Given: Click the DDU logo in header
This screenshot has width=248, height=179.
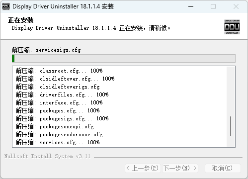Looking at the screenshot, I should pyautogui.click(x=232, y=27).
